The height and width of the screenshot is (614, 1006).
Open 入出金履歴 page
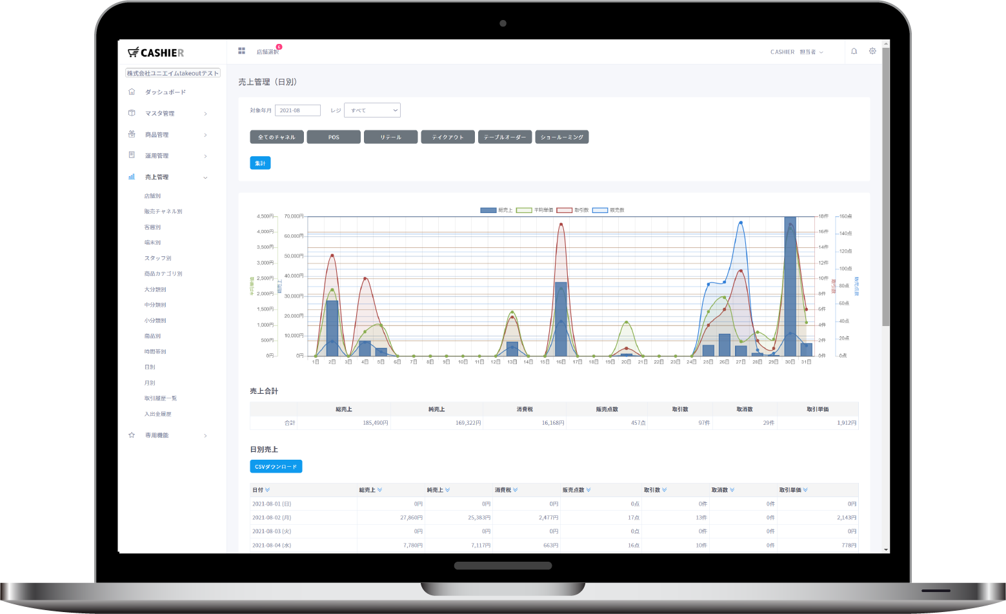click(x=157, y=414)
